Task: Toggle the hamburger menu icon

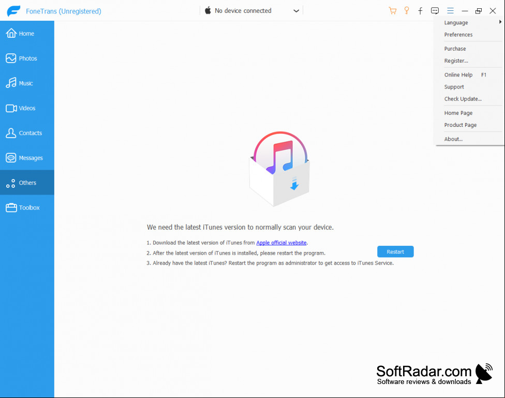Action: coord(450,11)
